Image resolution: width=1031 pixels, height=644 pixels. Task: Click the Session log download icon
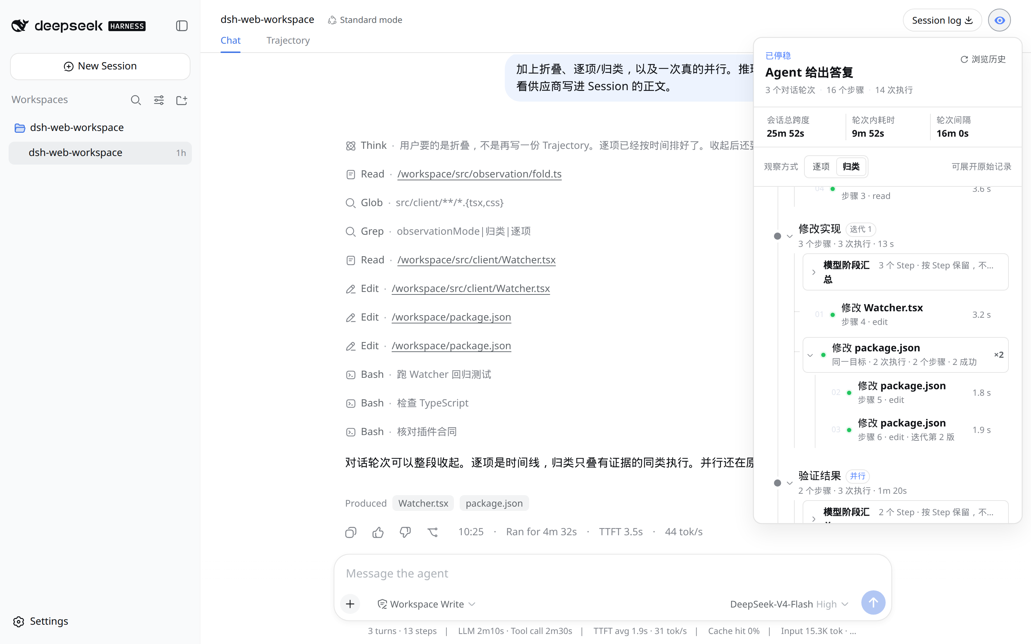click(x=969, y=20)
